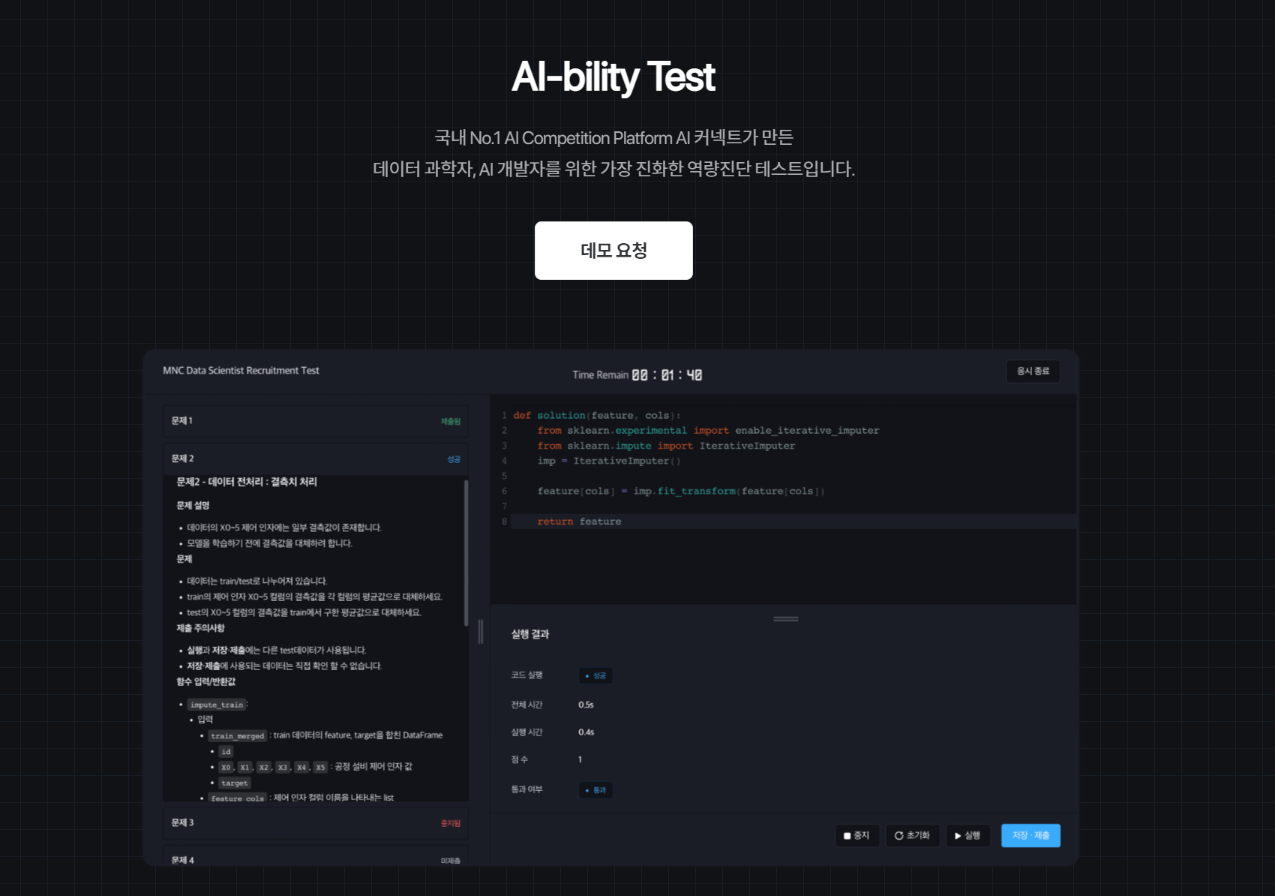Click the AI-bility Test heading
The height and width of the screenshot is (896, 1275).
613,77
